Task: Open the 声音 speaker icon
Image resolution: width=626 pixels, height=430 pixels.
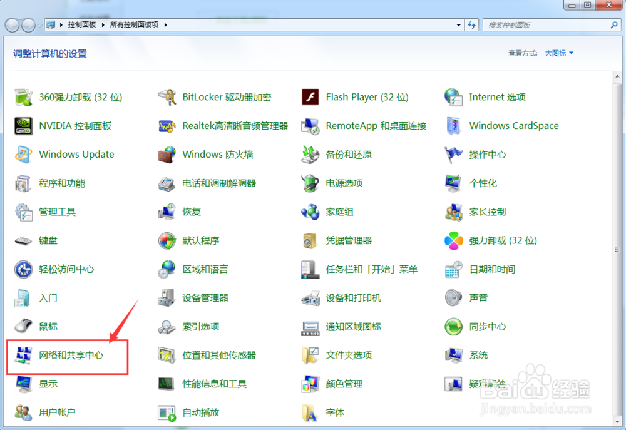Action: pyautogui.click(x=453, y=298)
